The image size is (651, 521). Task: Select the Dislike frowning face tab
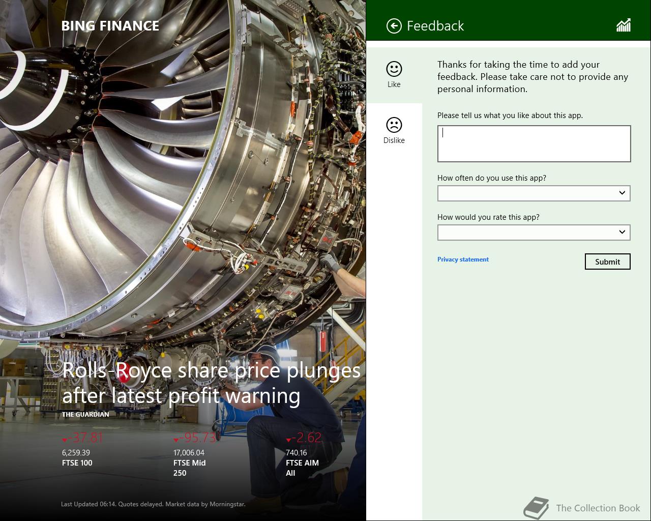point(394,131)
